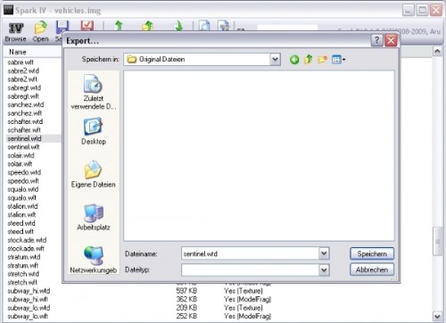The width and height of the screenshot is (446, 323).
Task: Minimize the Spark IV window
Action: point(409,11)
